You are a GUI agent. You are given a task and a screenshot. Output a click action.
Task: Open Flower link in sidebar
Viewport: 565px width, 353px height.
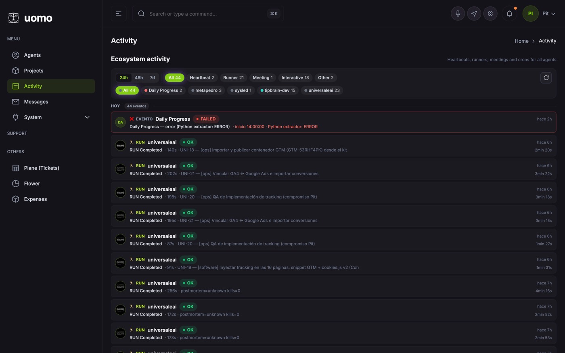point(51,184)
